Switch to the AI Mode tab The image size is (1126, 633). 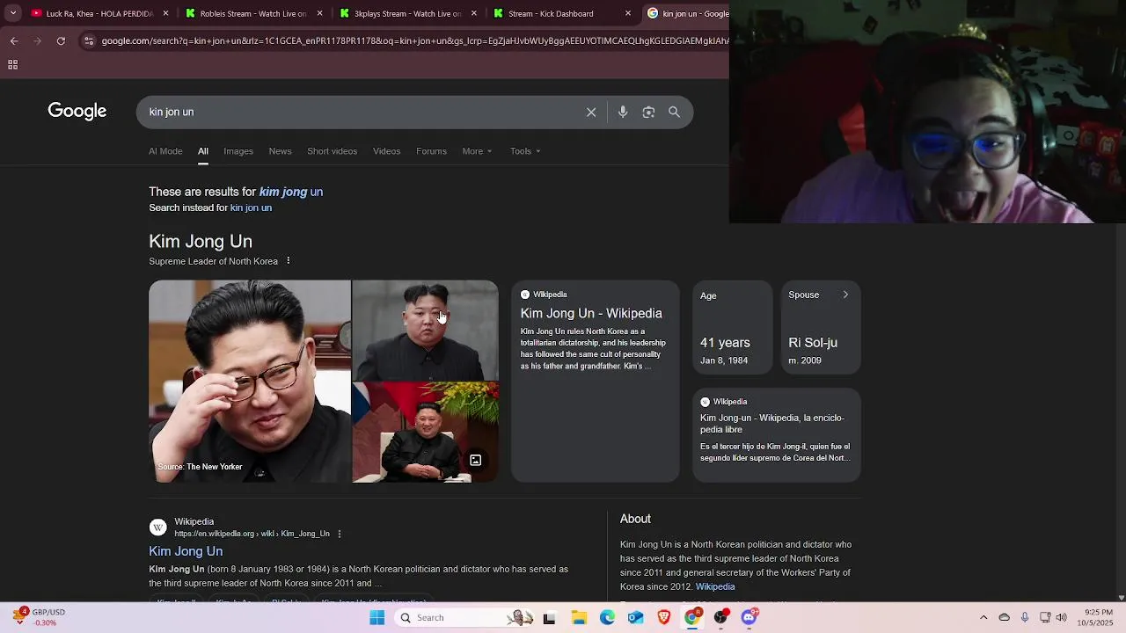pyautogui.click(x=165, y=151)
